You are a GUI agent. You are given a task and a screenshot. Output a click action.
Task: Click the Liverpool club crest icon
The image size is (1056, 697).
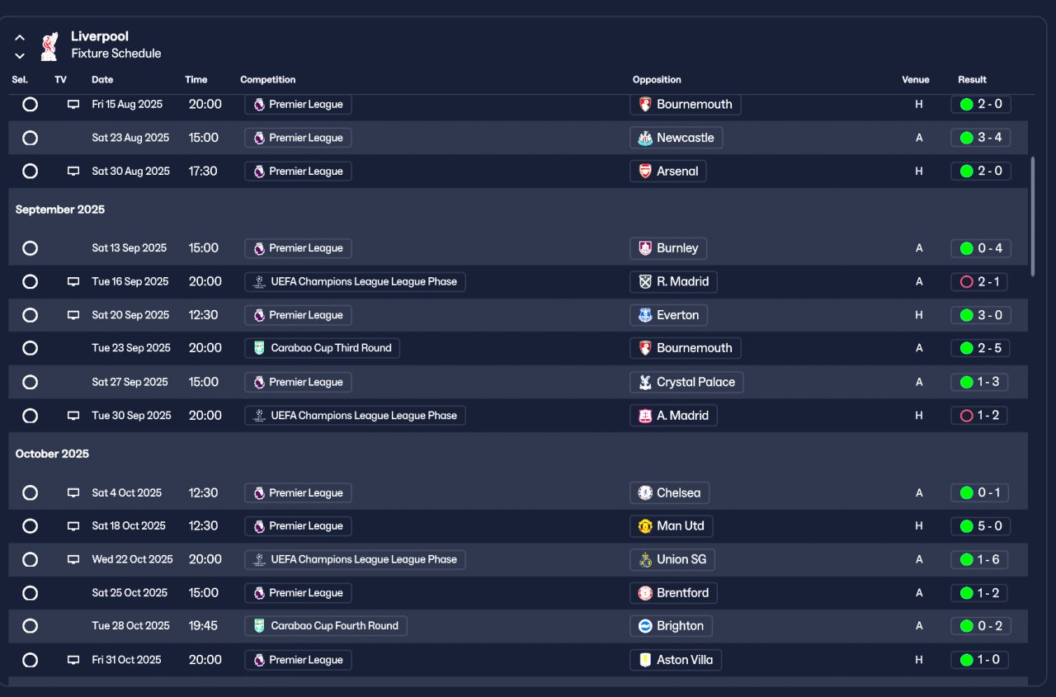(x=49, y=45)
